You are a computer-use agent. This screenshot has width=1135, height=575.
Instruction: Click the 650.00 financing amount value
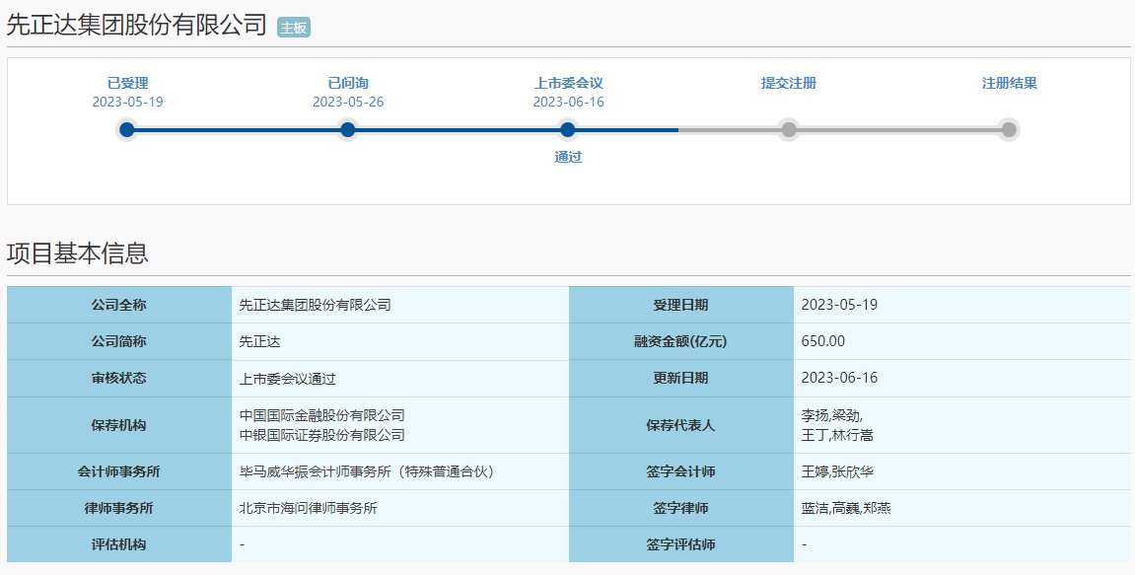point(823,341)
